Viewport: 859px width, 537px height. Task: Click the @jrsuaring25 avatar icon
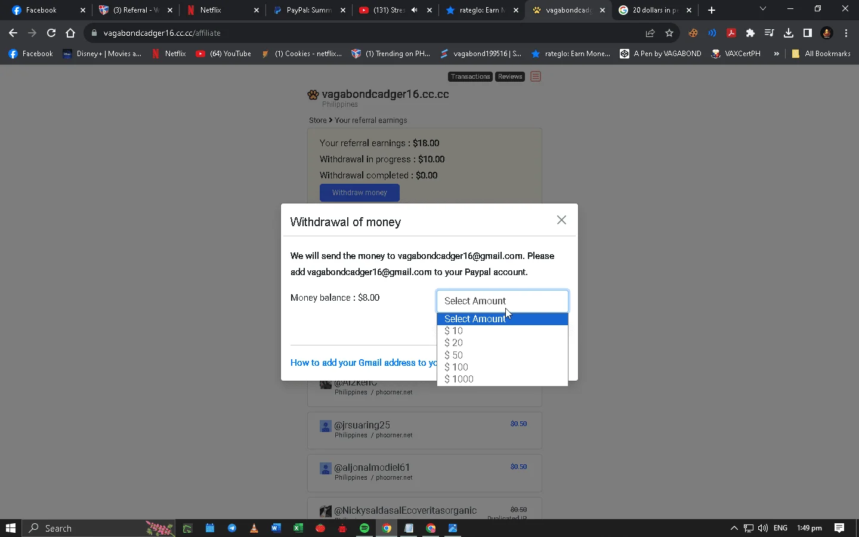(325, 426)
